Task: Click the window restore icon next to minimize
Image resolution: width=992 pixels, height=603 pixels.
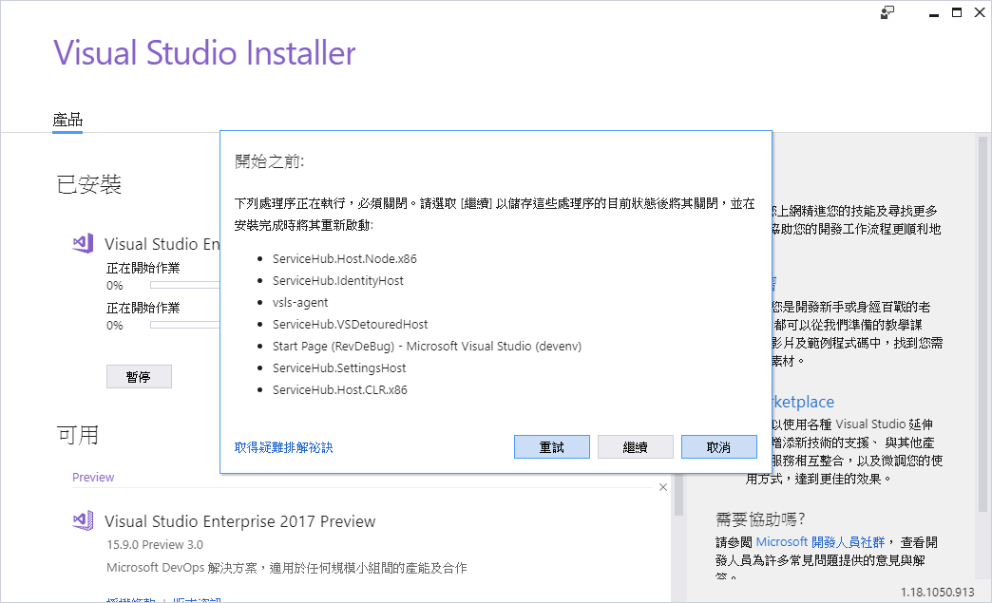Action: 957,12
